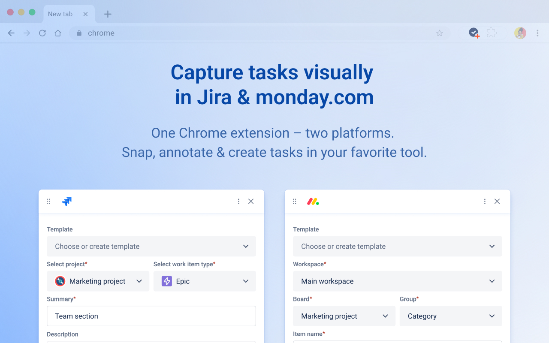Open the Group dropdown showing Category
The height and width of the screenshot is (343, 549).
pos(450,316)
